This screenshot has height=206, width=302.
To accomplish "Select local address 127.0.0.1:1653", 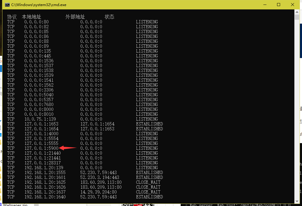I will 41,124.
